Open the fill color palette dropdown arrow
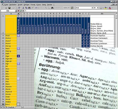Viewport: 118px width, 109px height. pos(108,8)
